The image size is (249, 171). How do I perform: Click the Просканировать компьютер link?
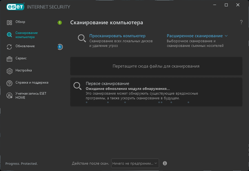pos(117,36)
